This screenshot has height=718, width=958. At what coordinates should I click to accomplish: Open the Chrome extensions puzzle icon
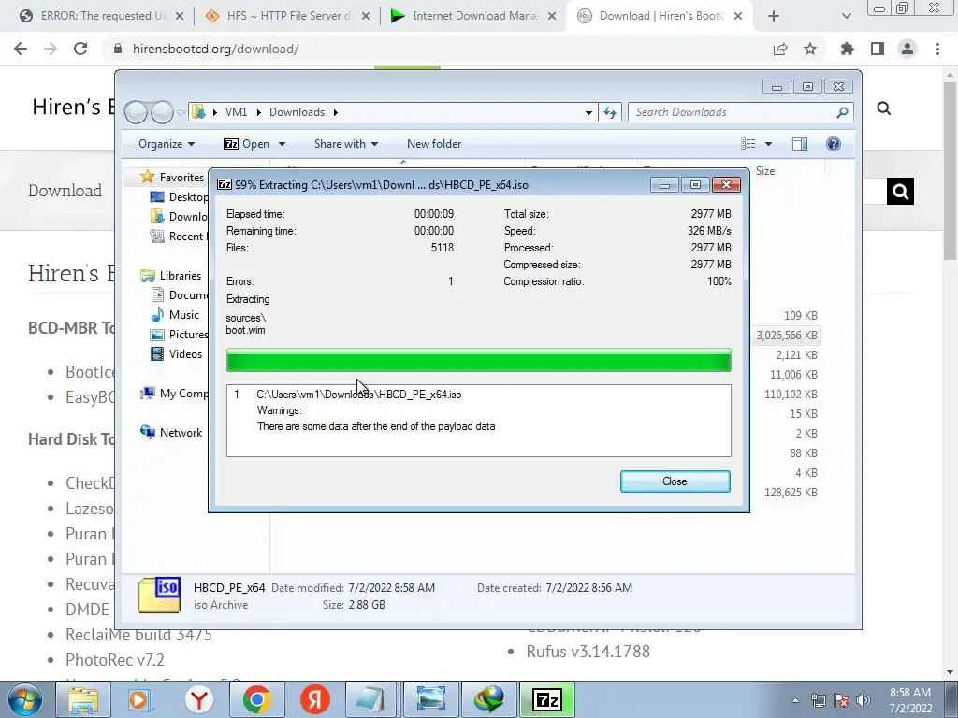click(x=848, y=49)
